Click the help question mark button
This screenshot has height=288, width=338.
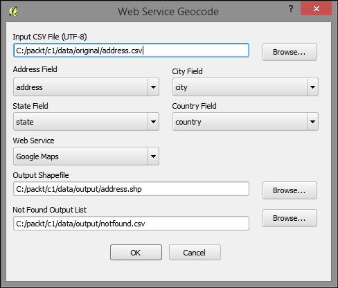[291, 8]
